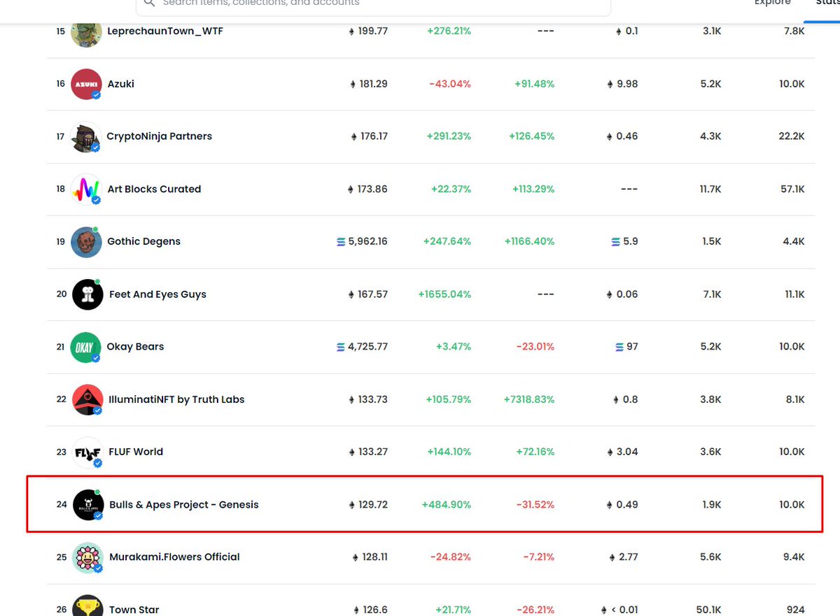Open the LeprechaunTown_WTF collection name
The width and height of the screenshot is (840, 616).
[x=165, y=31]
